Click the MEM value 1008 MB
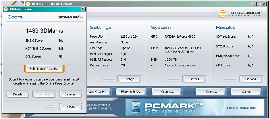The image size is (270, 119). point(171,59)
